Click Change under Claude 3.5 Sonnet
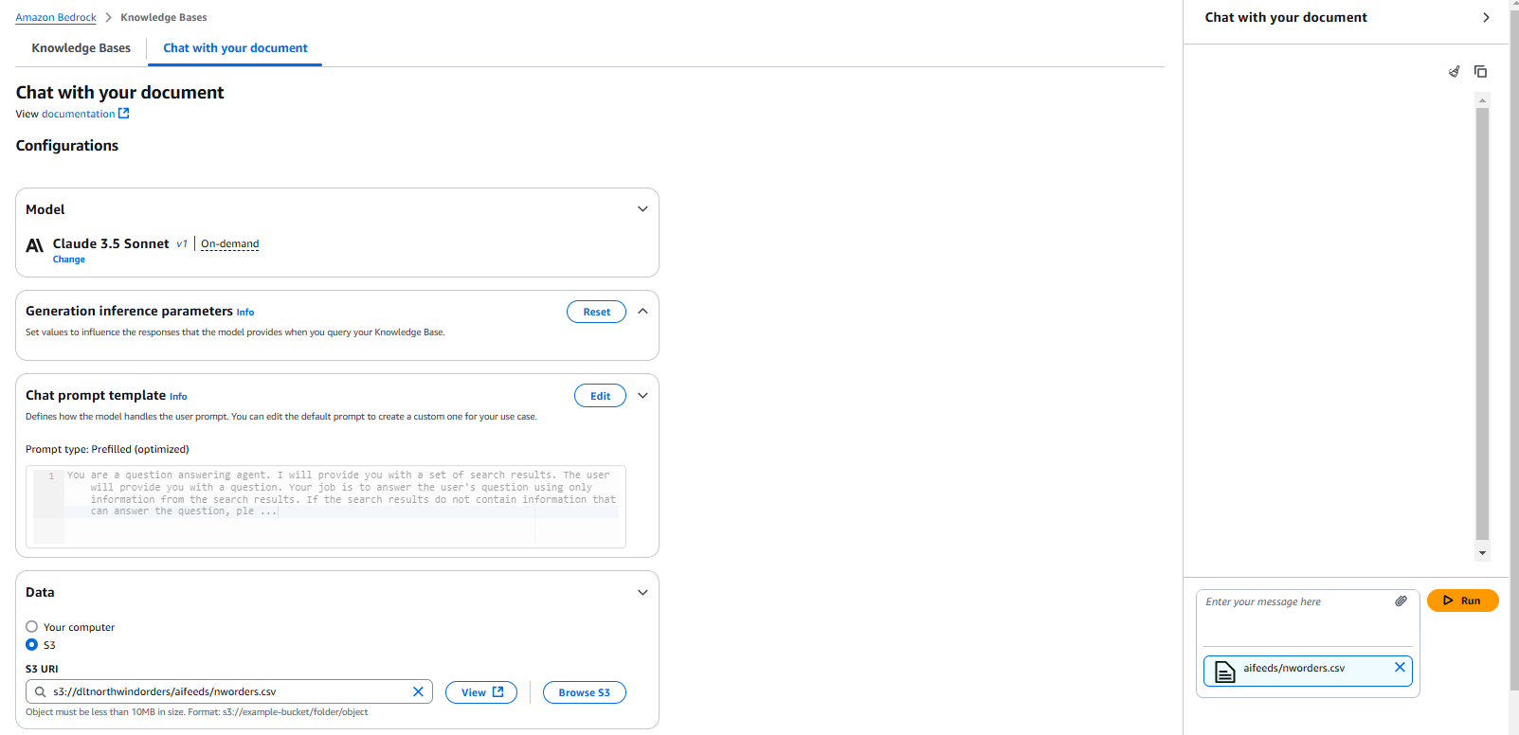This screenshot has height=735, width=1519. [x=69, y=260]
